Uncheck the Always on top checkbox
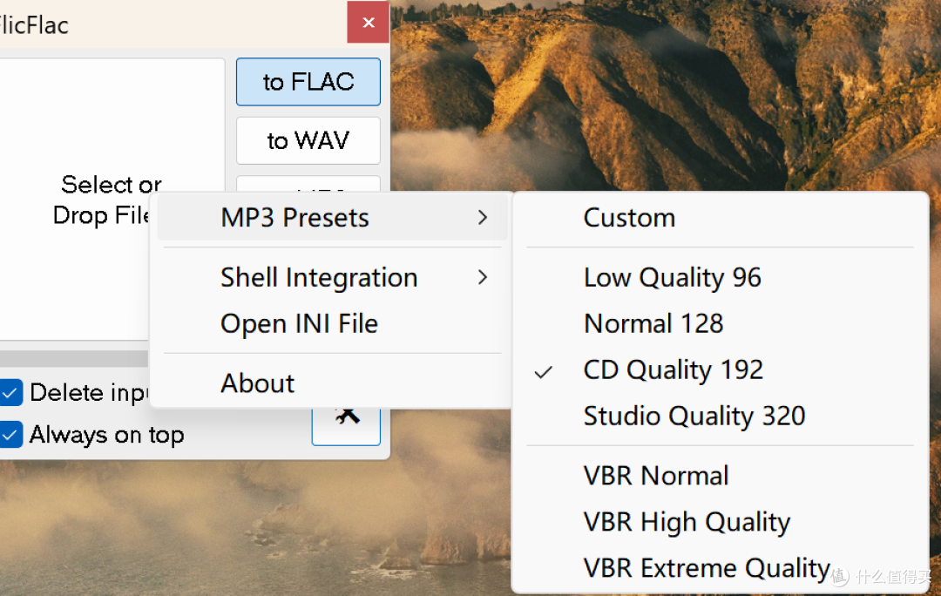This screenshot has width=941, height=596. point(10,435)
